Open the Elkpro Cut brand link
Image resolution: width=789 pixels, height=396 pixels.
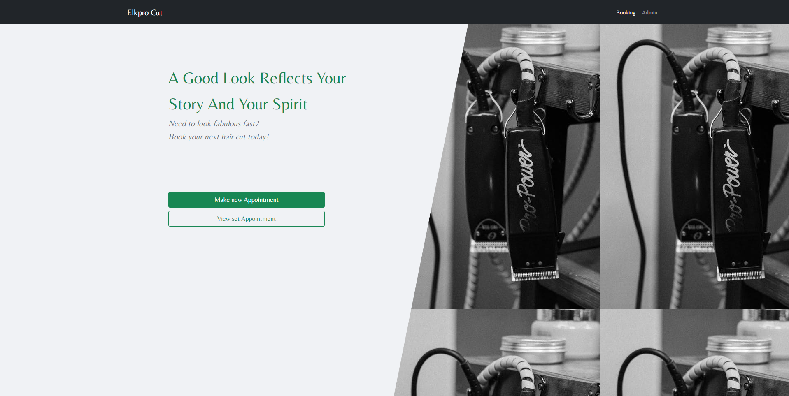tap(145, 13)
